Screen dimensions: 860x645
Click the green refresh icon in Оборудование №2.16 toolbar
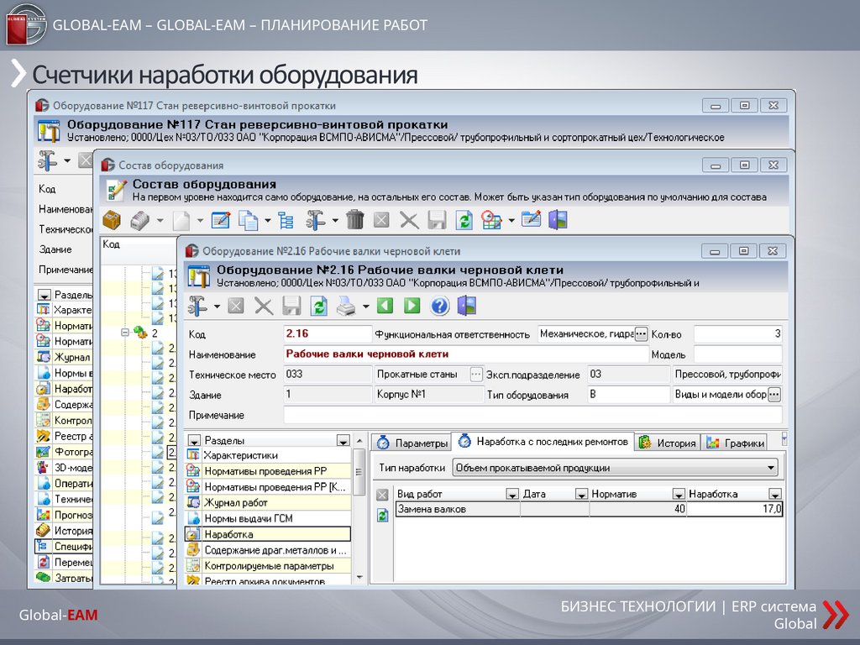coord(318,306)
